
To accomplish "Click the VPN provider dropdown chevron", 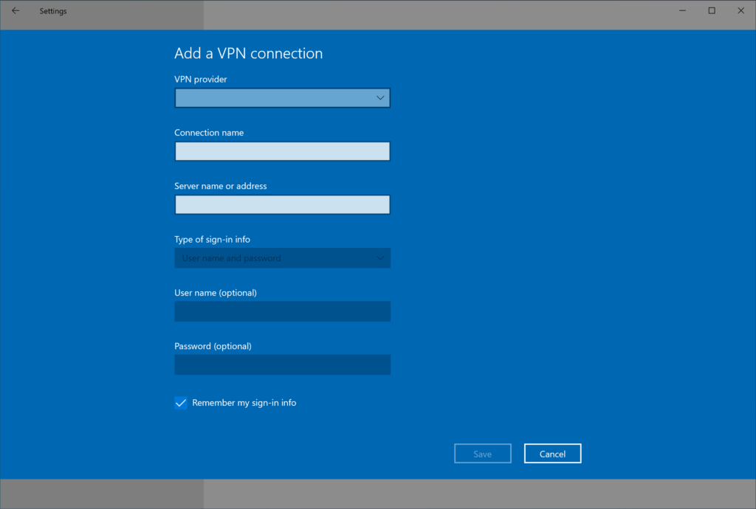I will [x=379, y=97].
